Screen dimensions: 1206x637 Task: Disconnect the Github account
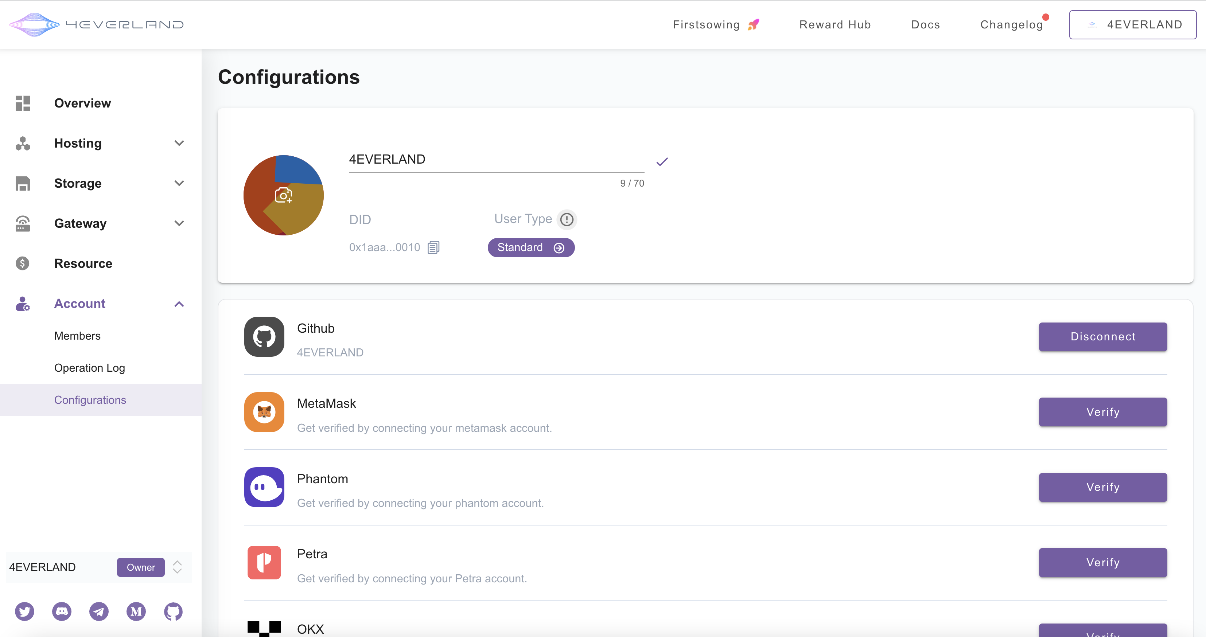1102,336
